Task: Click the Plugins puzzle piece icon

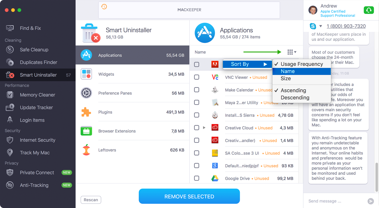Action: [86, 112]
